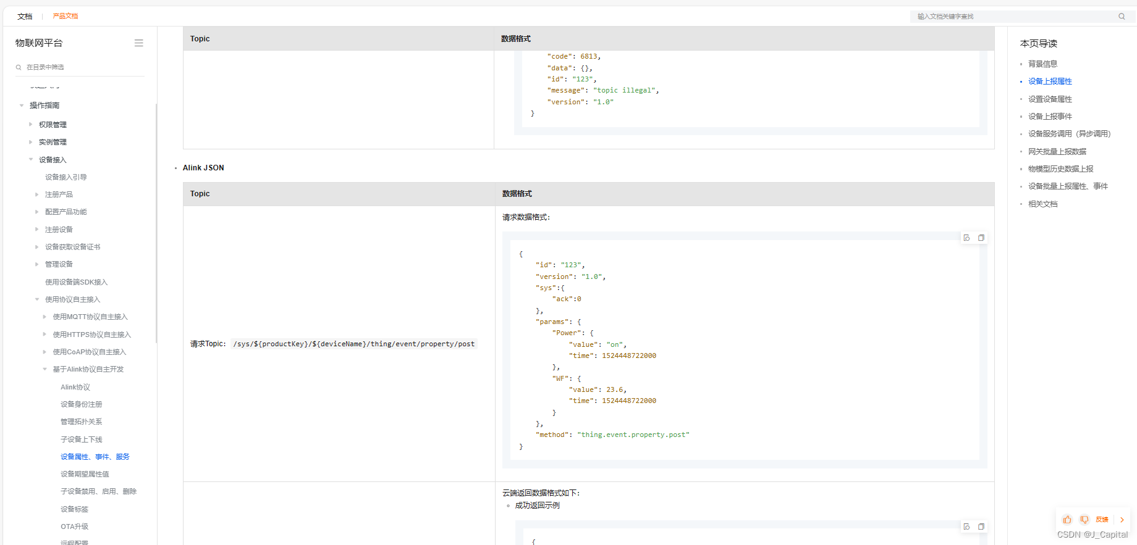Open 设备期望属性值 in the sidebar

[85, 474]
